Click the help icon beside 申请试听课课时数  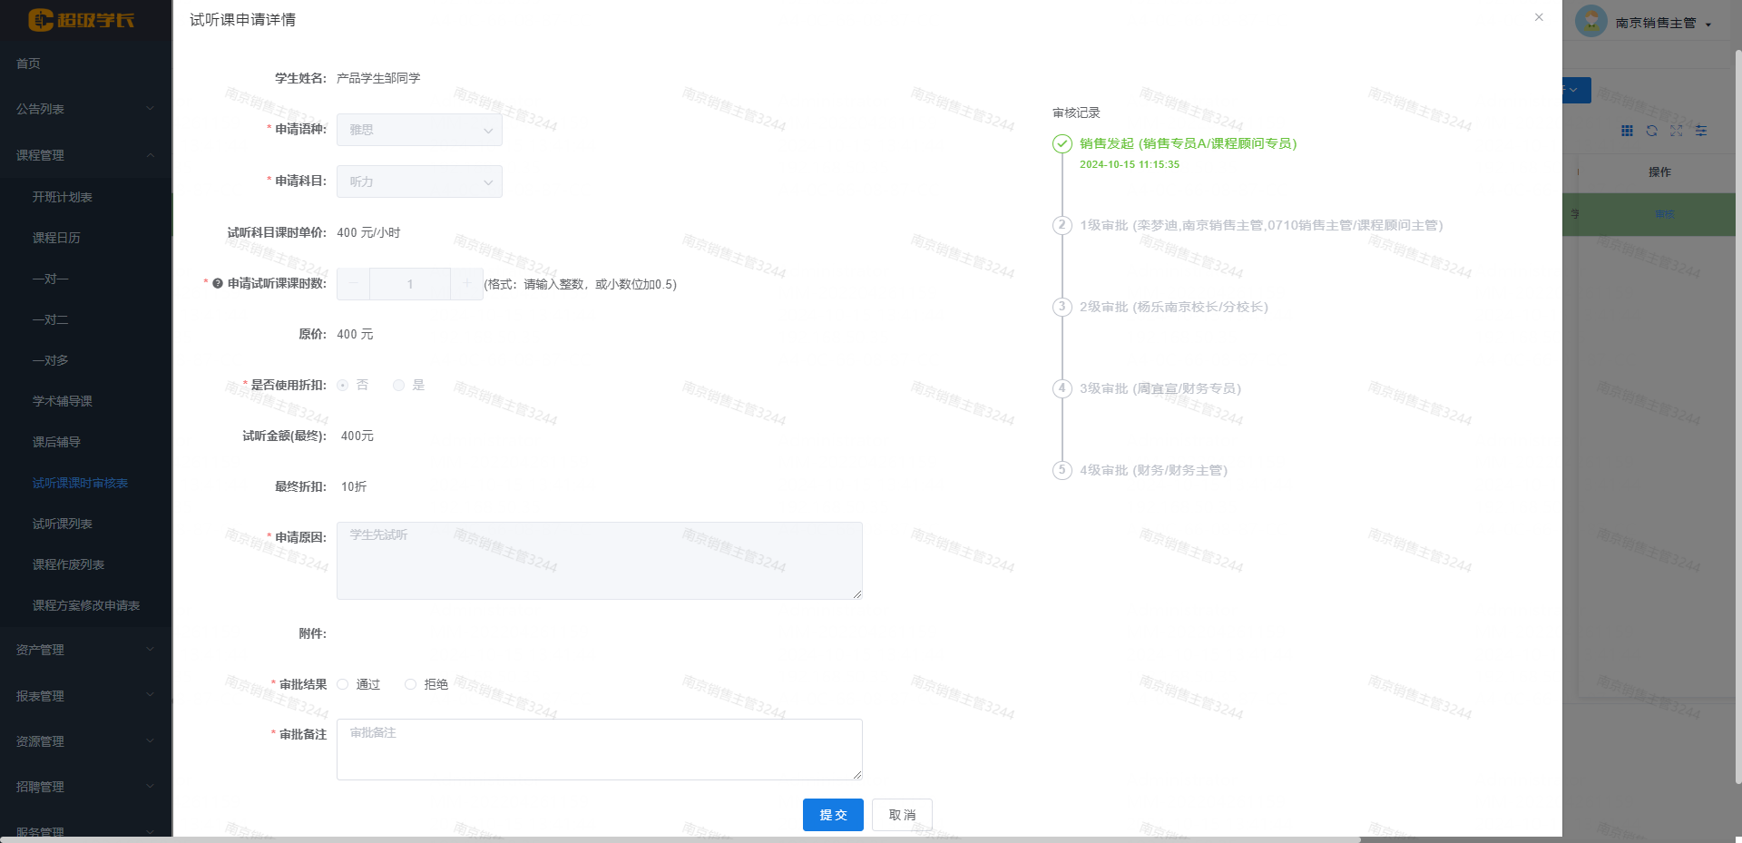218,284
